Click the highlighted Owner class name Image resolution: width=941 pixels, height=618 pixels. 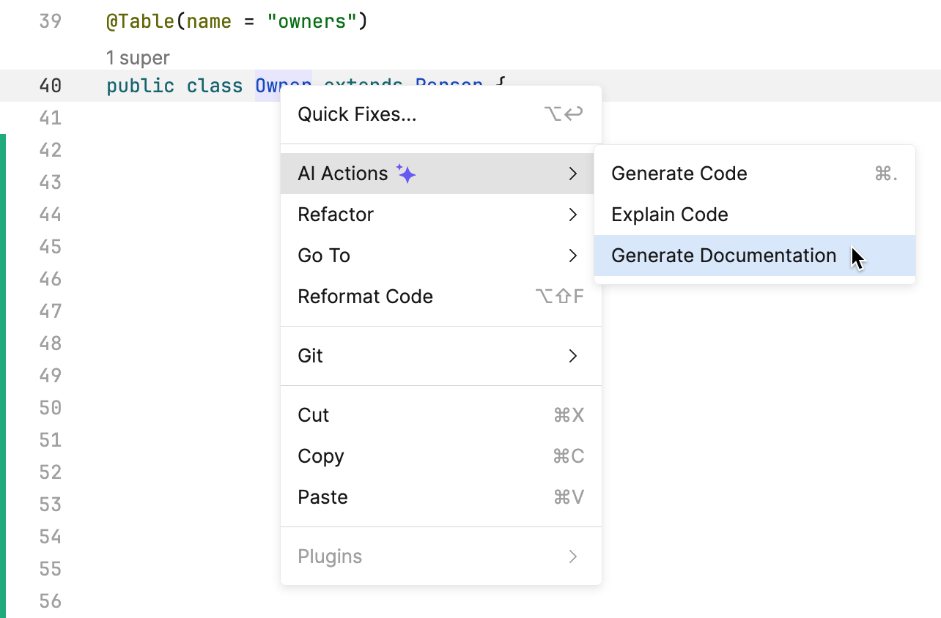point(283,86)
